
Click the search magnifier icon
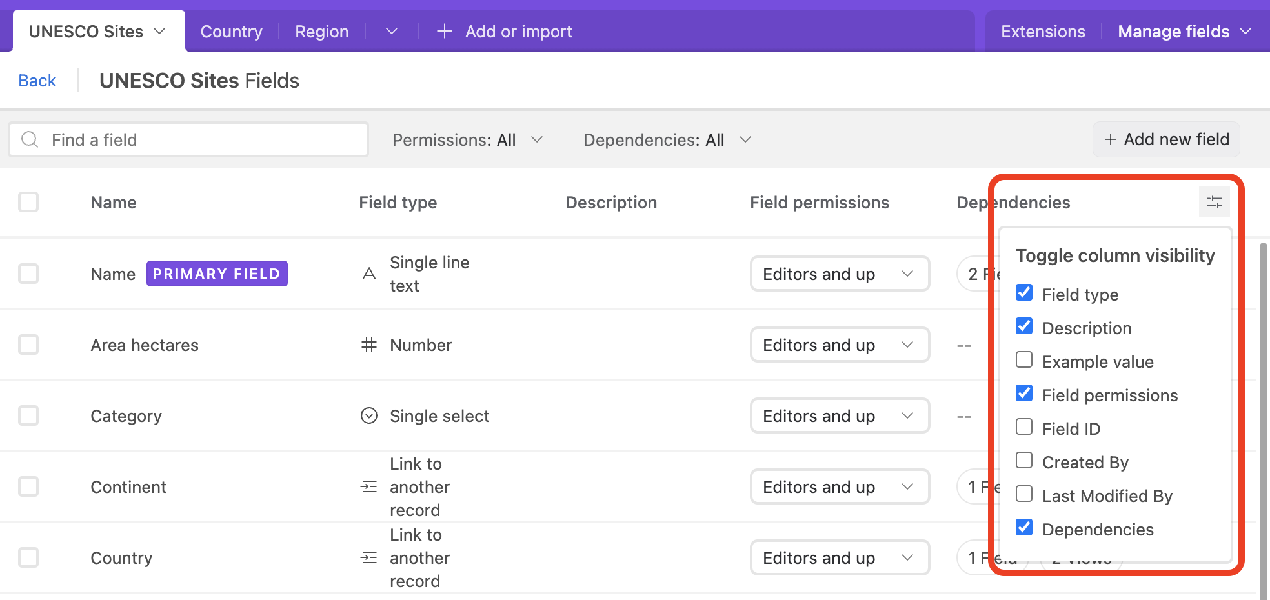[x=30, y=139]
